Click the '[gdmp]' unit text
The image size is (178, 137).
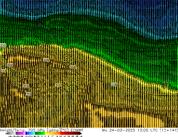[53, 130]
